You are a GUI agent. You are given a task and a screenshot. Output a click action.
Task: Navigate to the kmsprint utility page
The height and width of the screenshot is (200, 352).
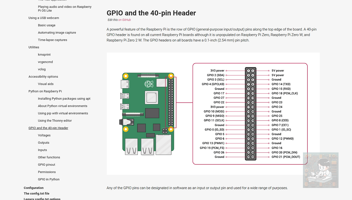point(44,54)
